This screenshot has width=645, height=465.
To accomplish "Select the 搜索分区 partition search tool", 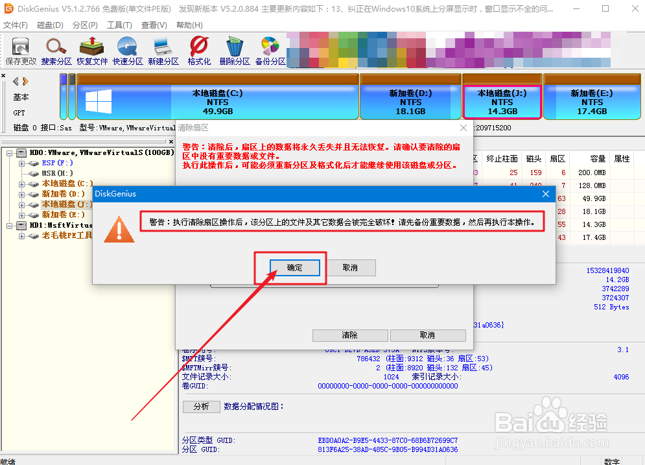I will pos(56,51).
